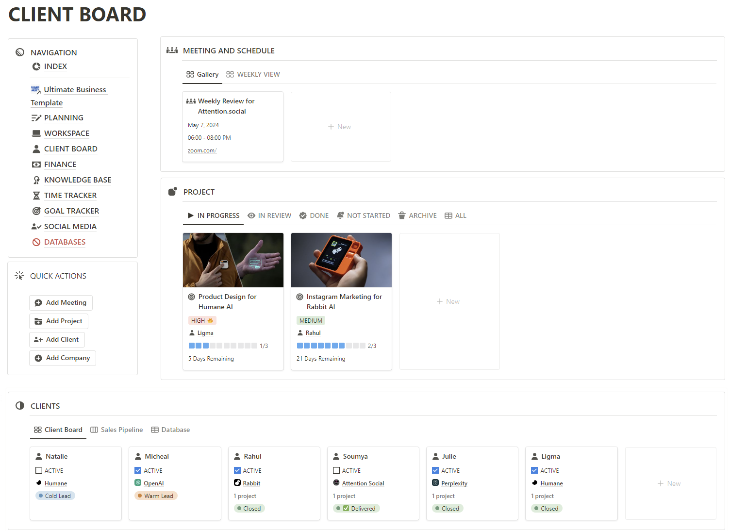Click the MEETING AND SCHEDULE people icon
730x531 pixels.
point(172,50)
